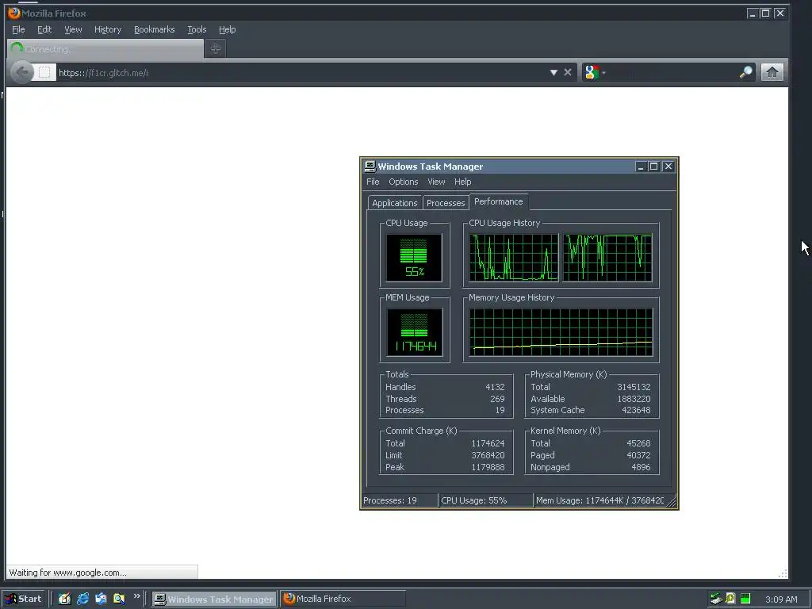
Task: Open the Firefox View menu
Action: coord(73,29)
